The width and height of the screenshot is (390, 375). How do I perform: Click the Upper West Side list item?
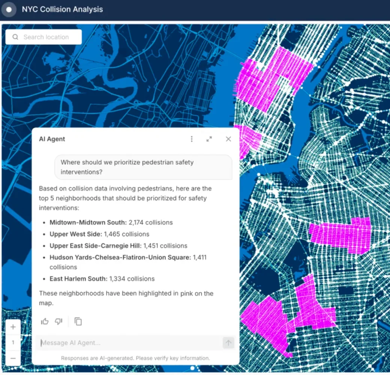(x=99, y=234)
